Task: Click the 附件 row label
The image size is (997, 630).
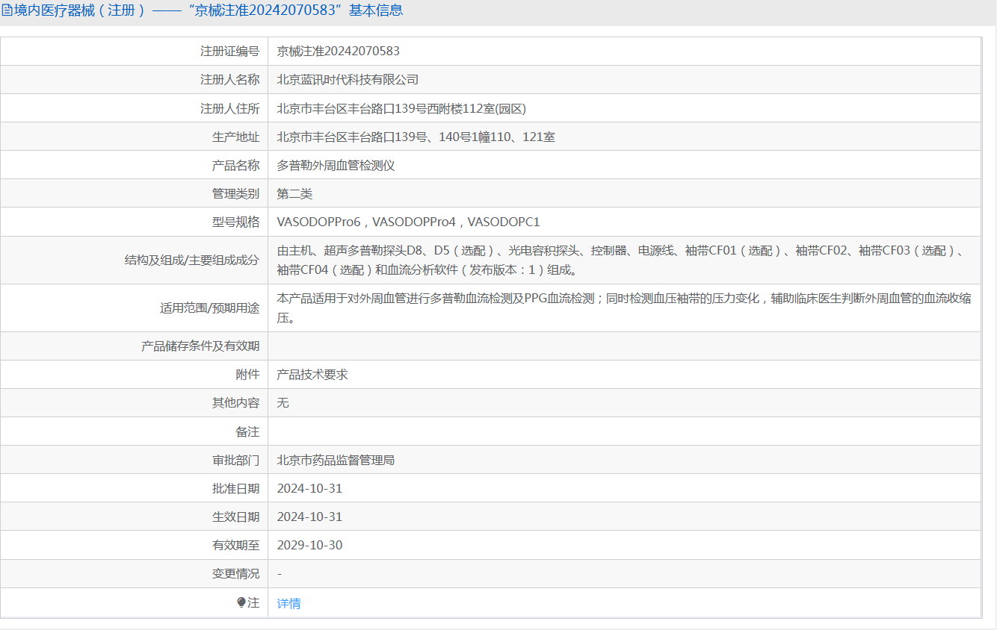Action: click(x=247, y=374)
